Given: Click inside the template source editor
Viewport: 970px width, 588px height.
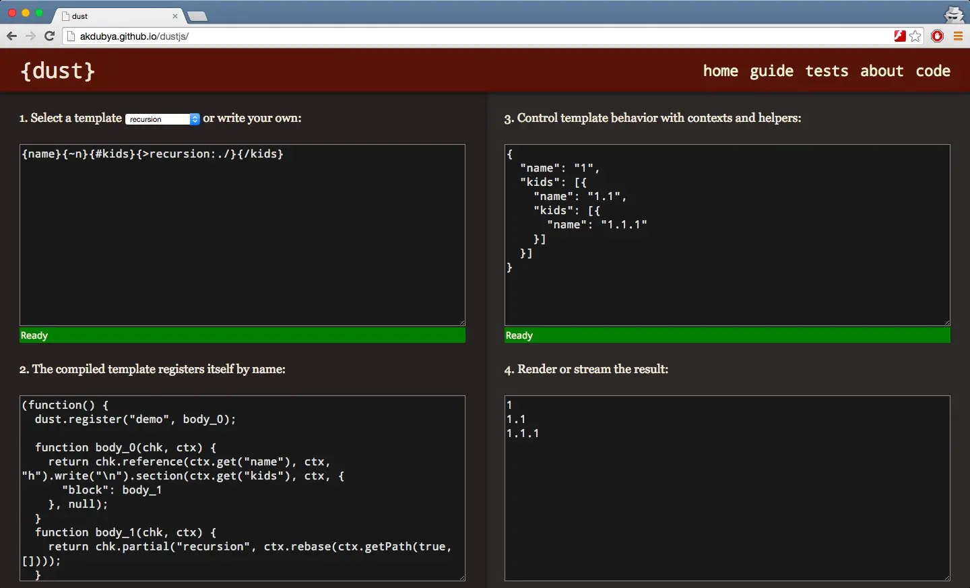Looking at the screenshot, I should click(243, 235).
